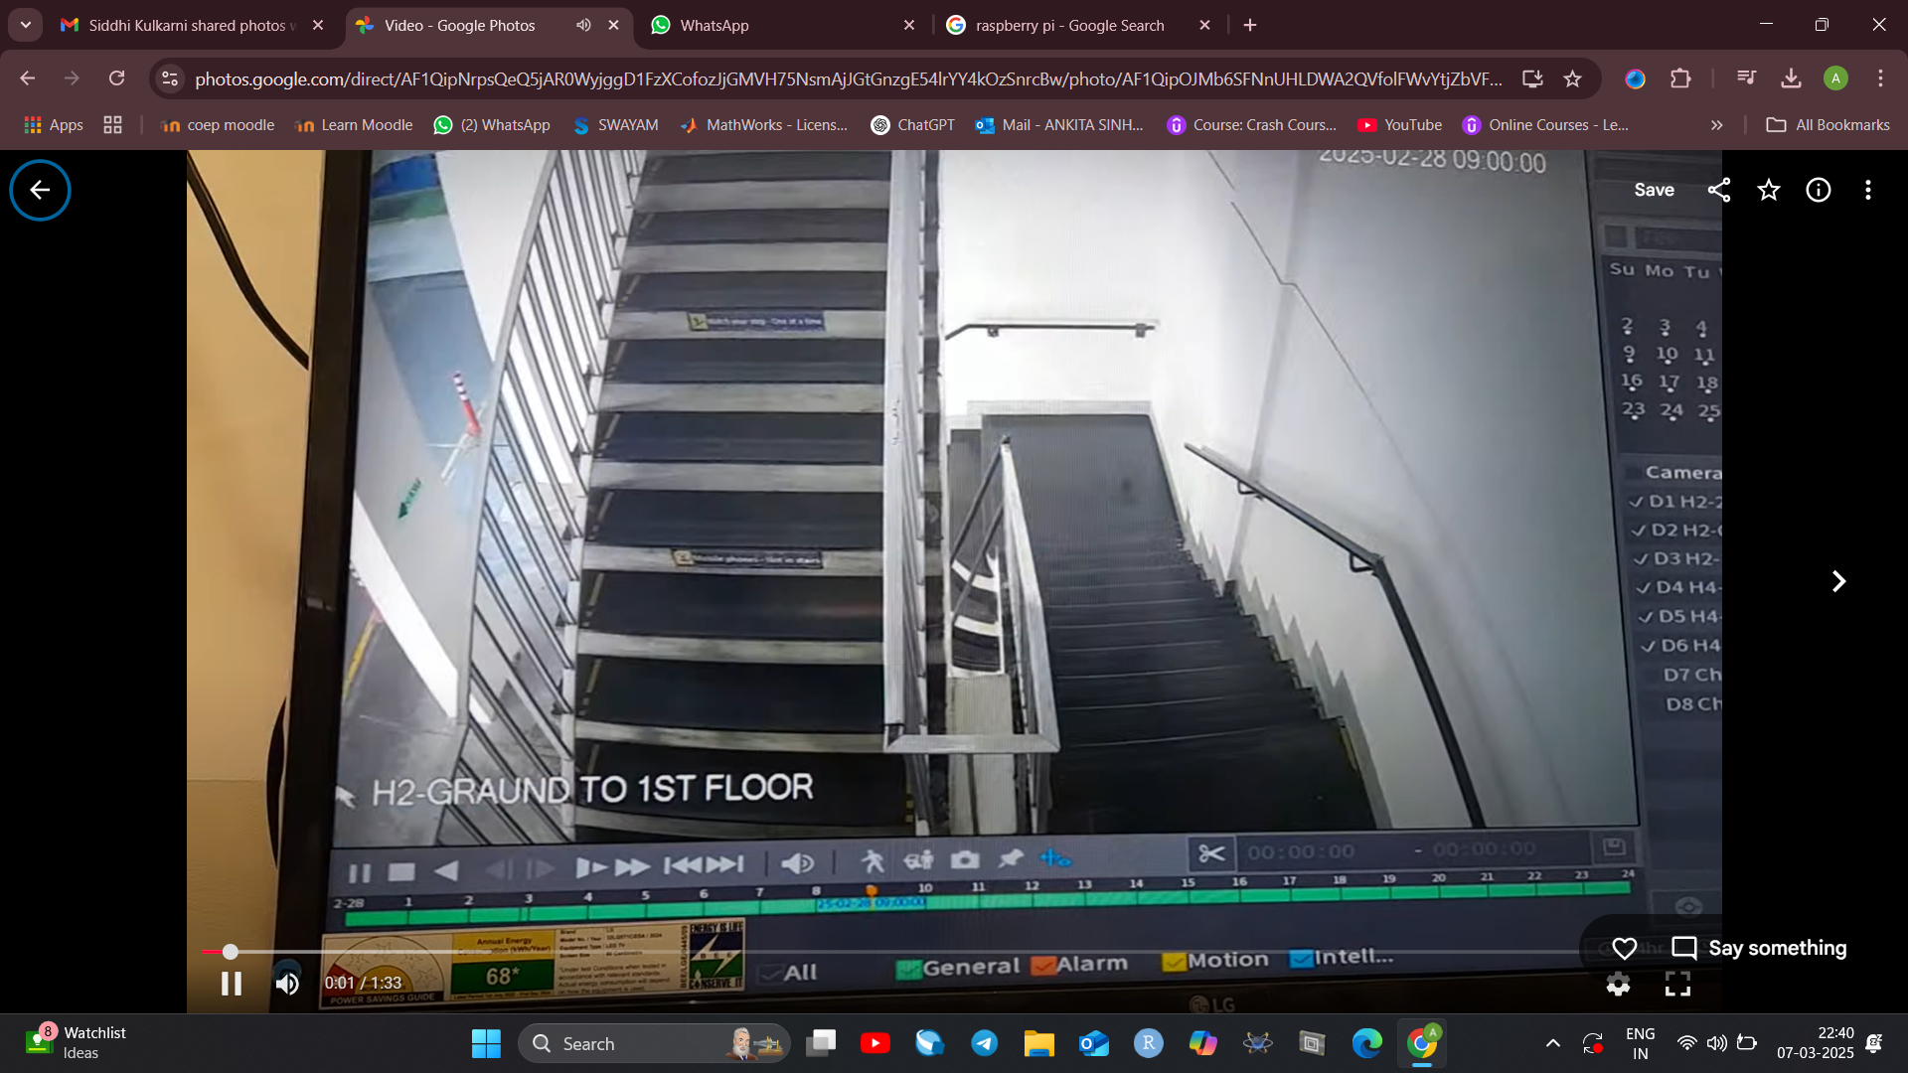Viewport: 1908px width, 1073px height.
Task: View next photo with right chevron
Action: [1838, 581]
